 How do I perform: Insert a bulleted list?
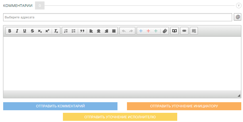pyautogui.click(x=73, y=31)
